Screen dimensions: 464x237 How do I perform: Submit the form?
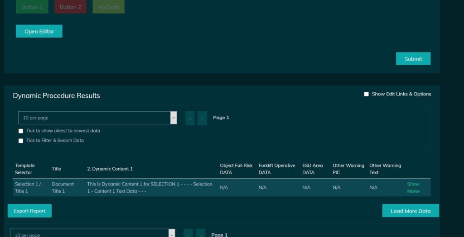[413, 59]
